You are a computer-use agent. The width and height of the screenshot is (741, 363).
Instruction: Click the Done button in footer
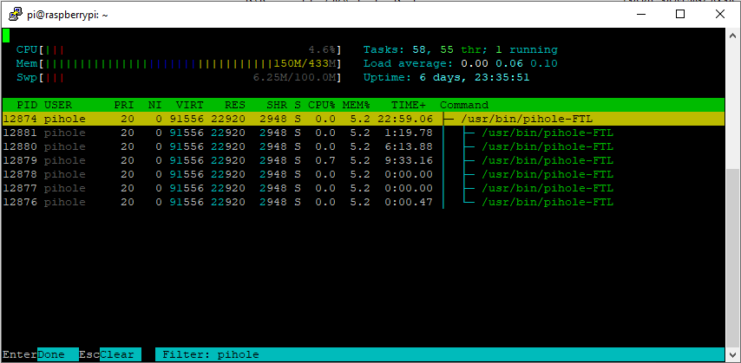(51, 354)
